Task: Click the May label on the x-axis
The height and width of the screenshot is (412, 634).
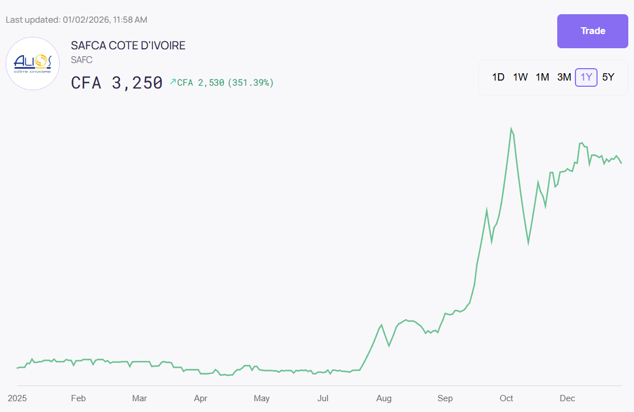Action: pos(262,398)
